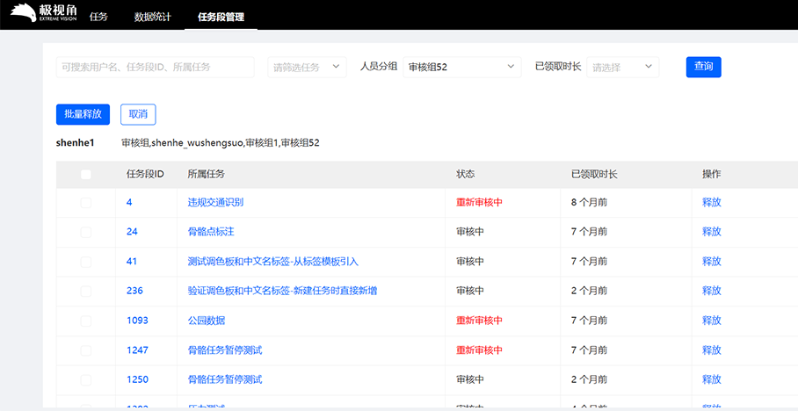Toggle the select-all checkbox in table header
This screenshot has width=798, height=411.
coord(86,175)
